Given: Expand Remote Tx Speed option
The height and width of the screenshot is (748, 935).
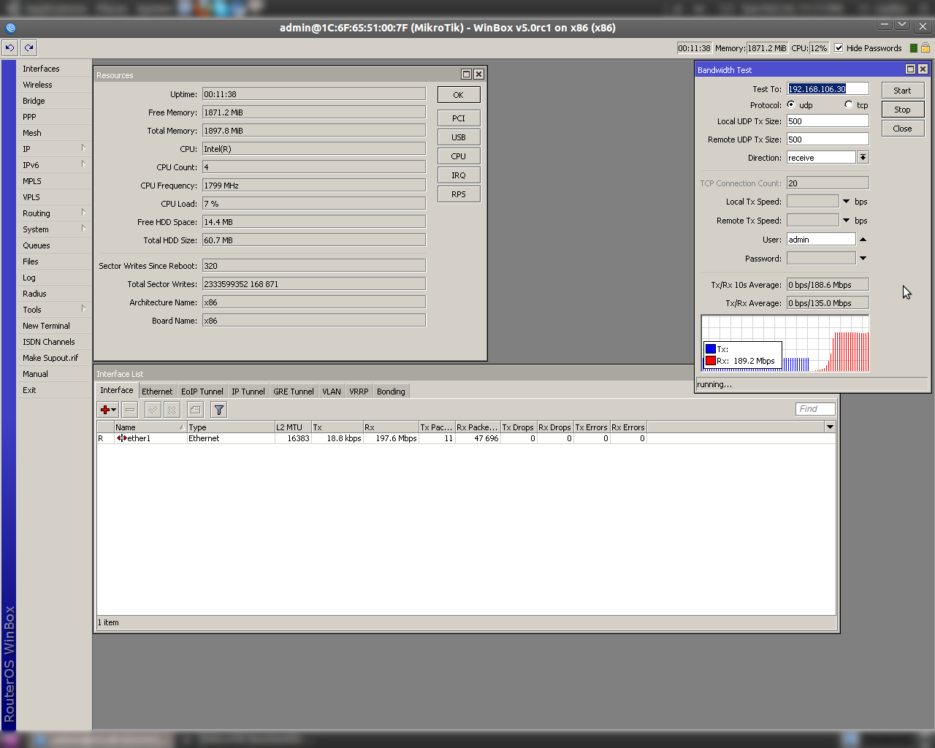Looking at the screenshot, I should 847,221.
